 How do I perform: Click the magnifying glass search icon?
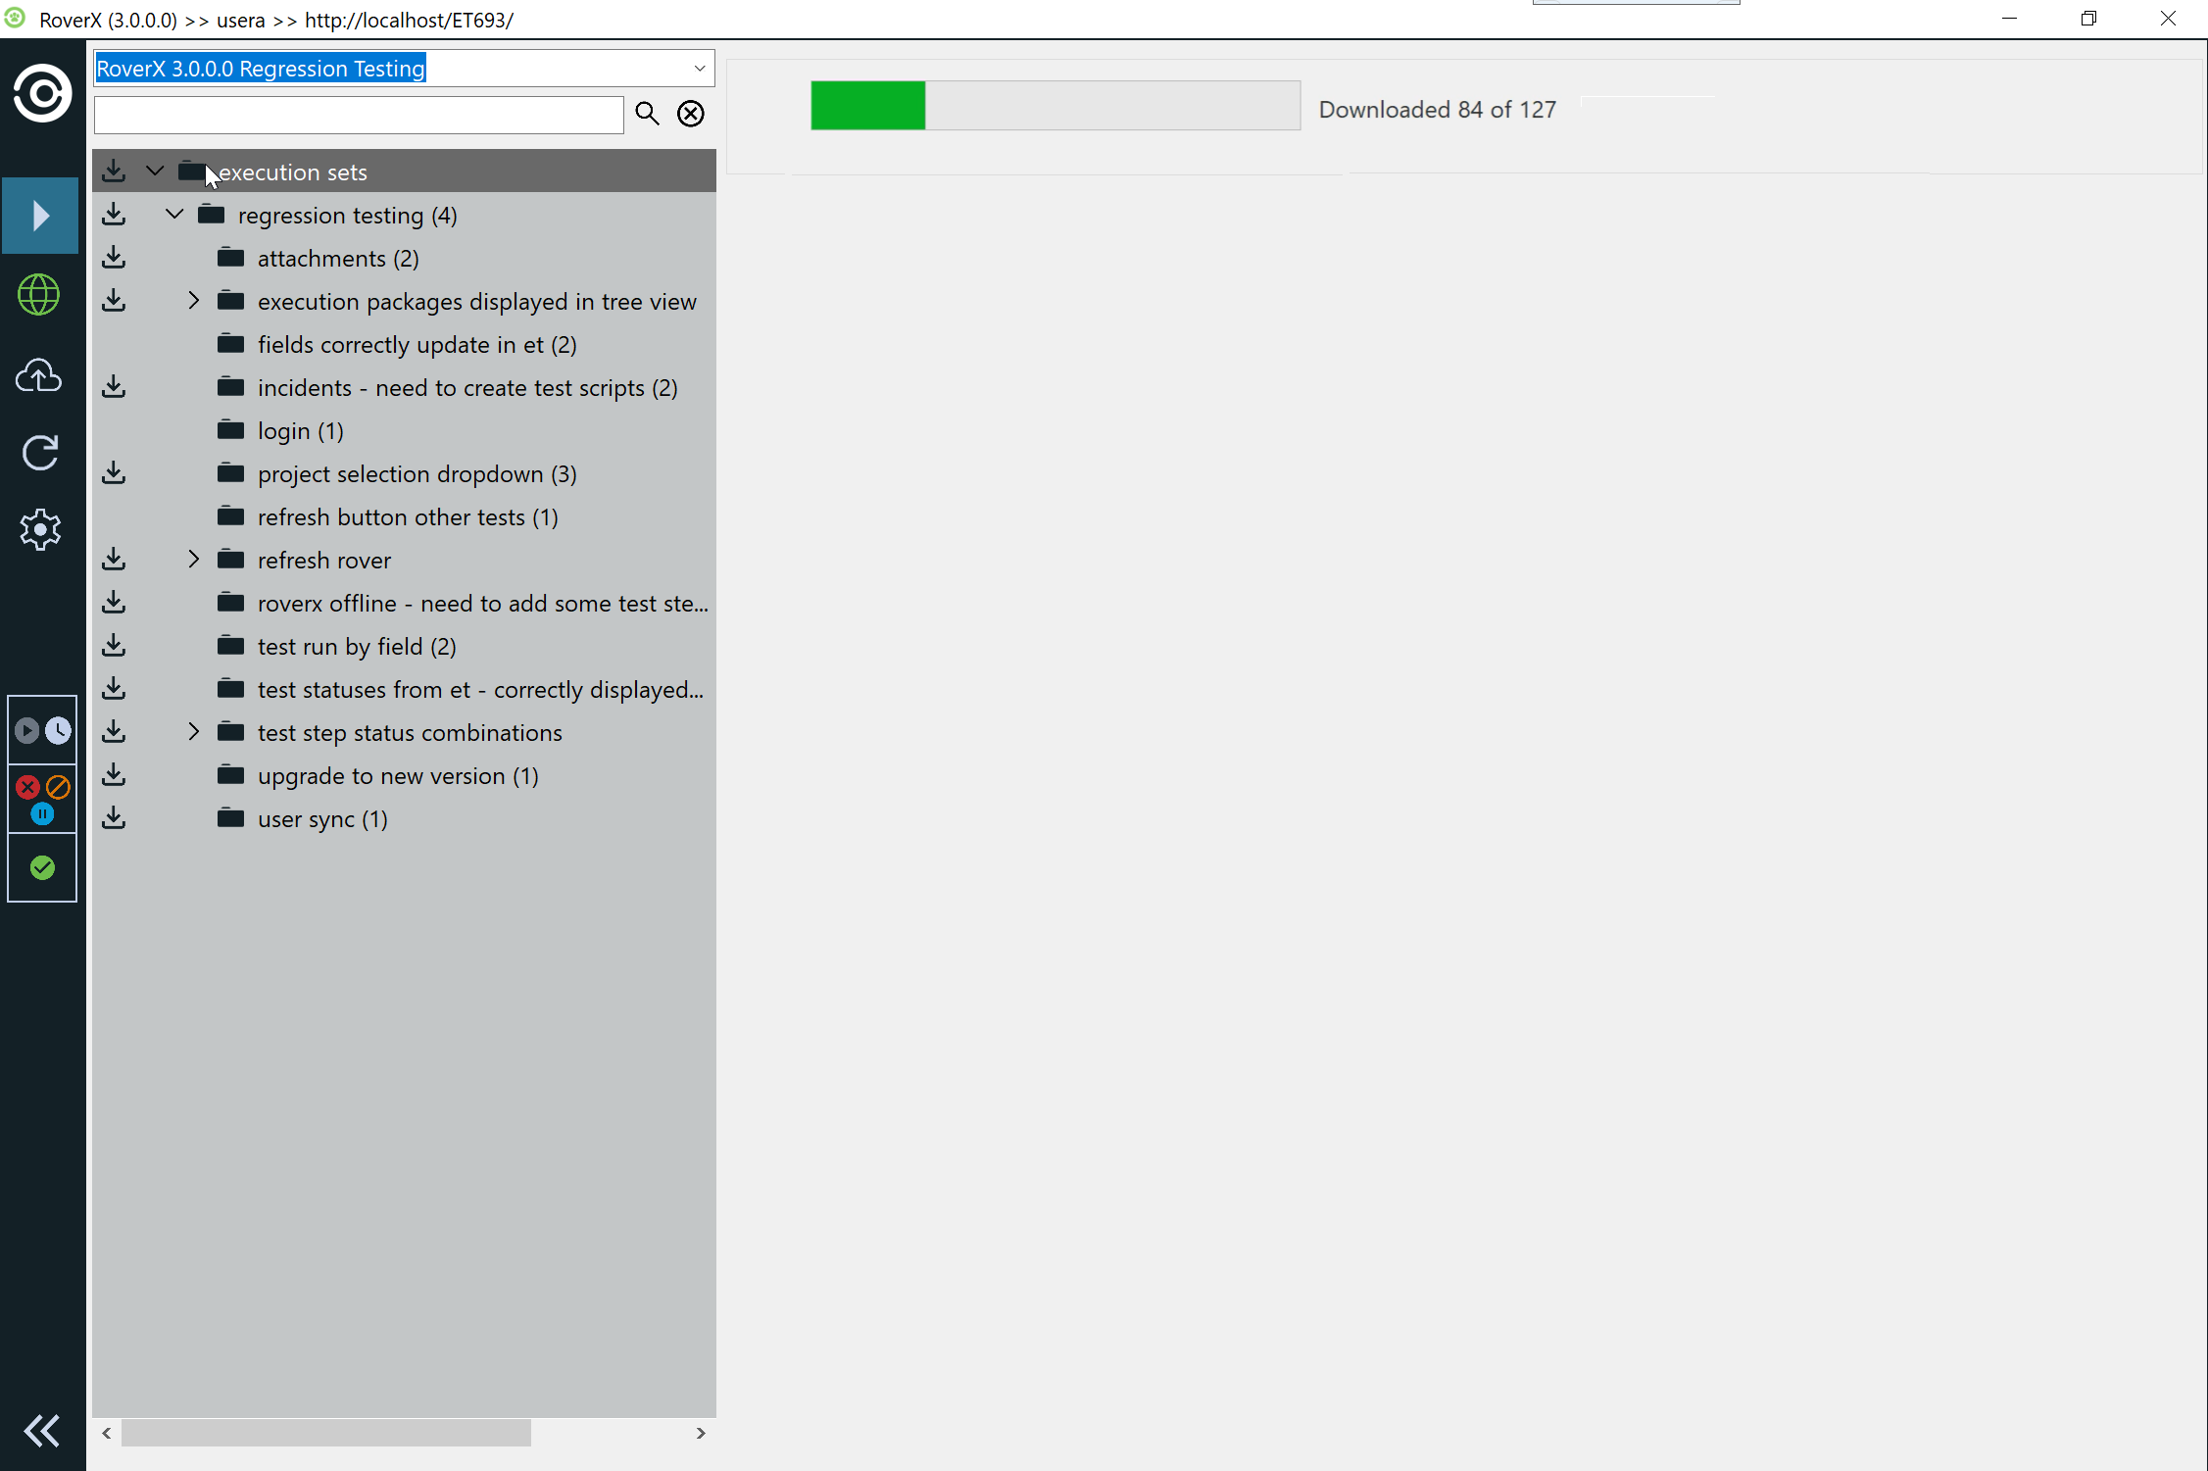pyautogui.click(x=647, y=114)
